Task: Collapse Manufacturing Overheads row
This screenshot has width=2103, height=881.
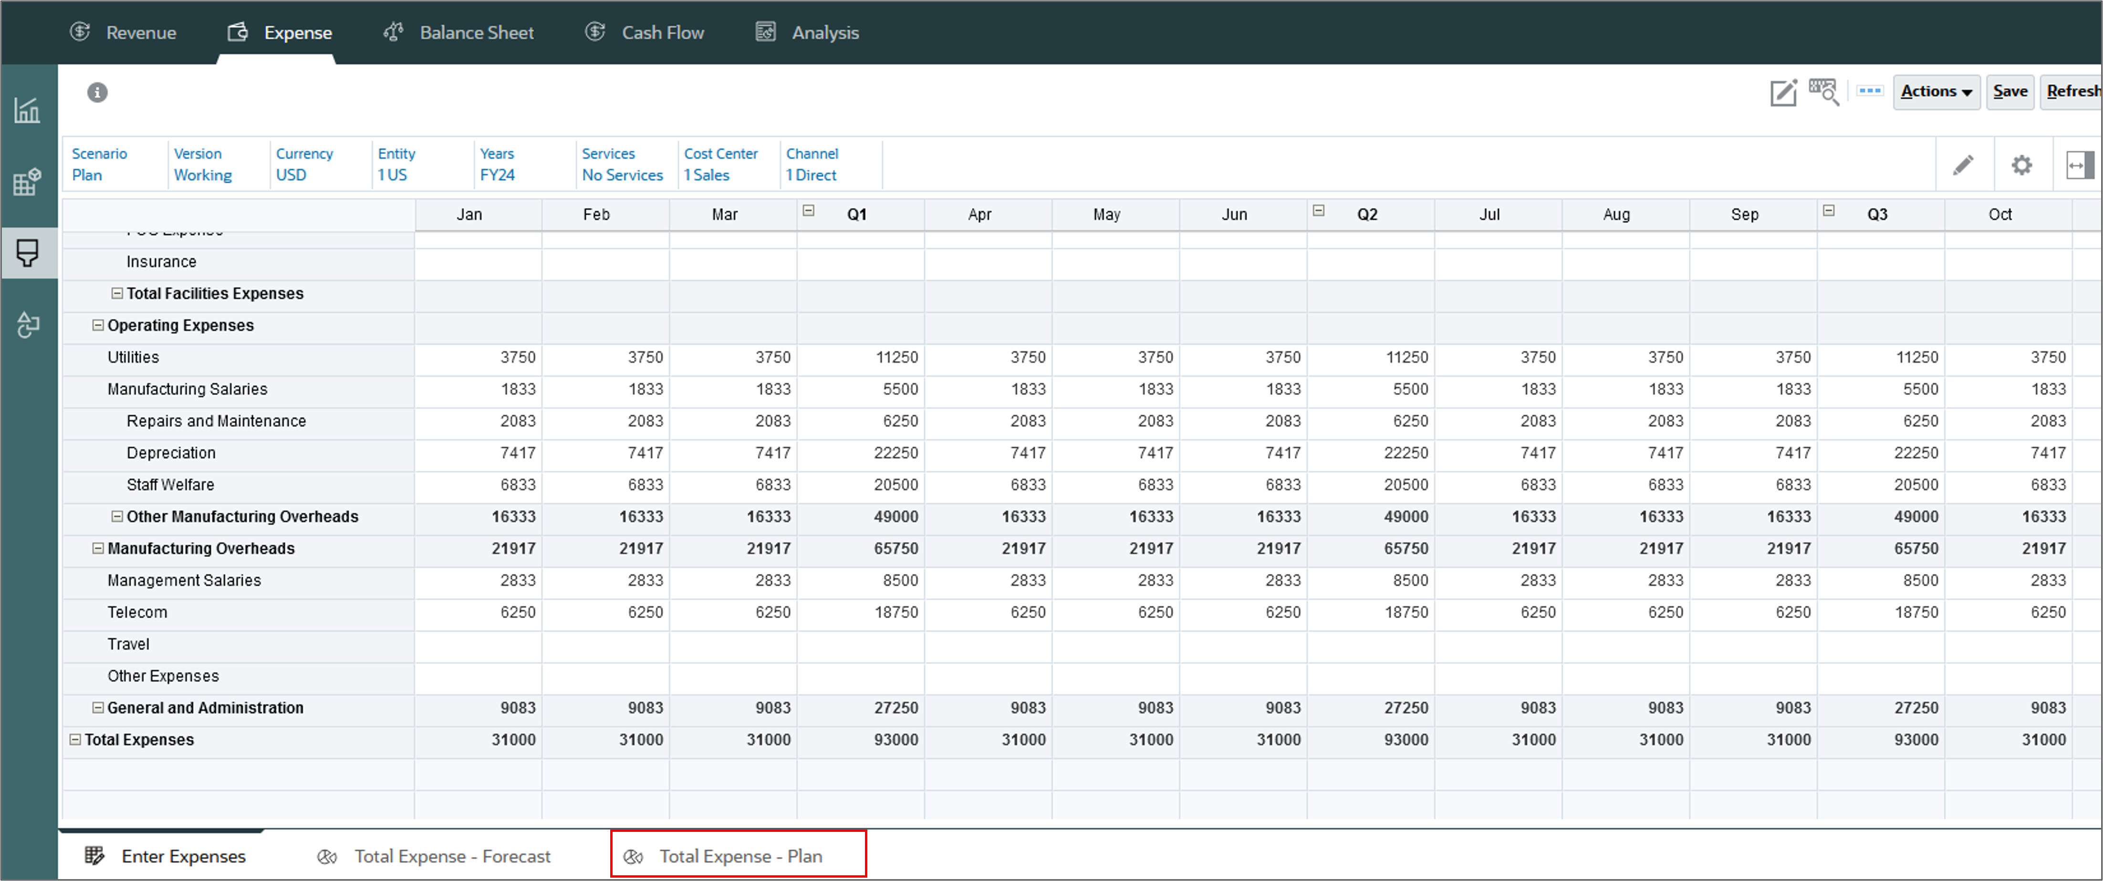Action: [98, 548]
